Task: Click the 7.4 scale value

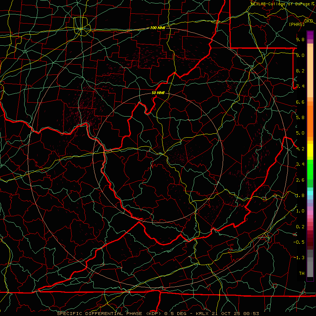Action: [300, 86]
